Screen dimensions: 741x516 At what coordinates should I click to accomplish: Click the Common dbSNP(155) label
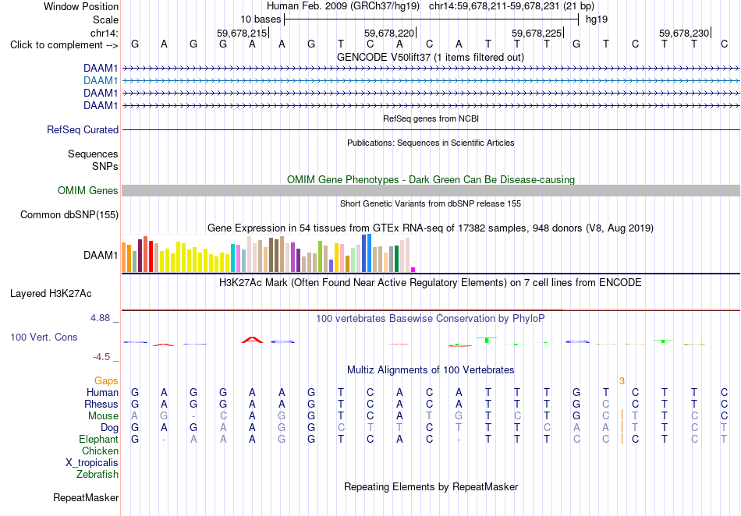[69, 215]
